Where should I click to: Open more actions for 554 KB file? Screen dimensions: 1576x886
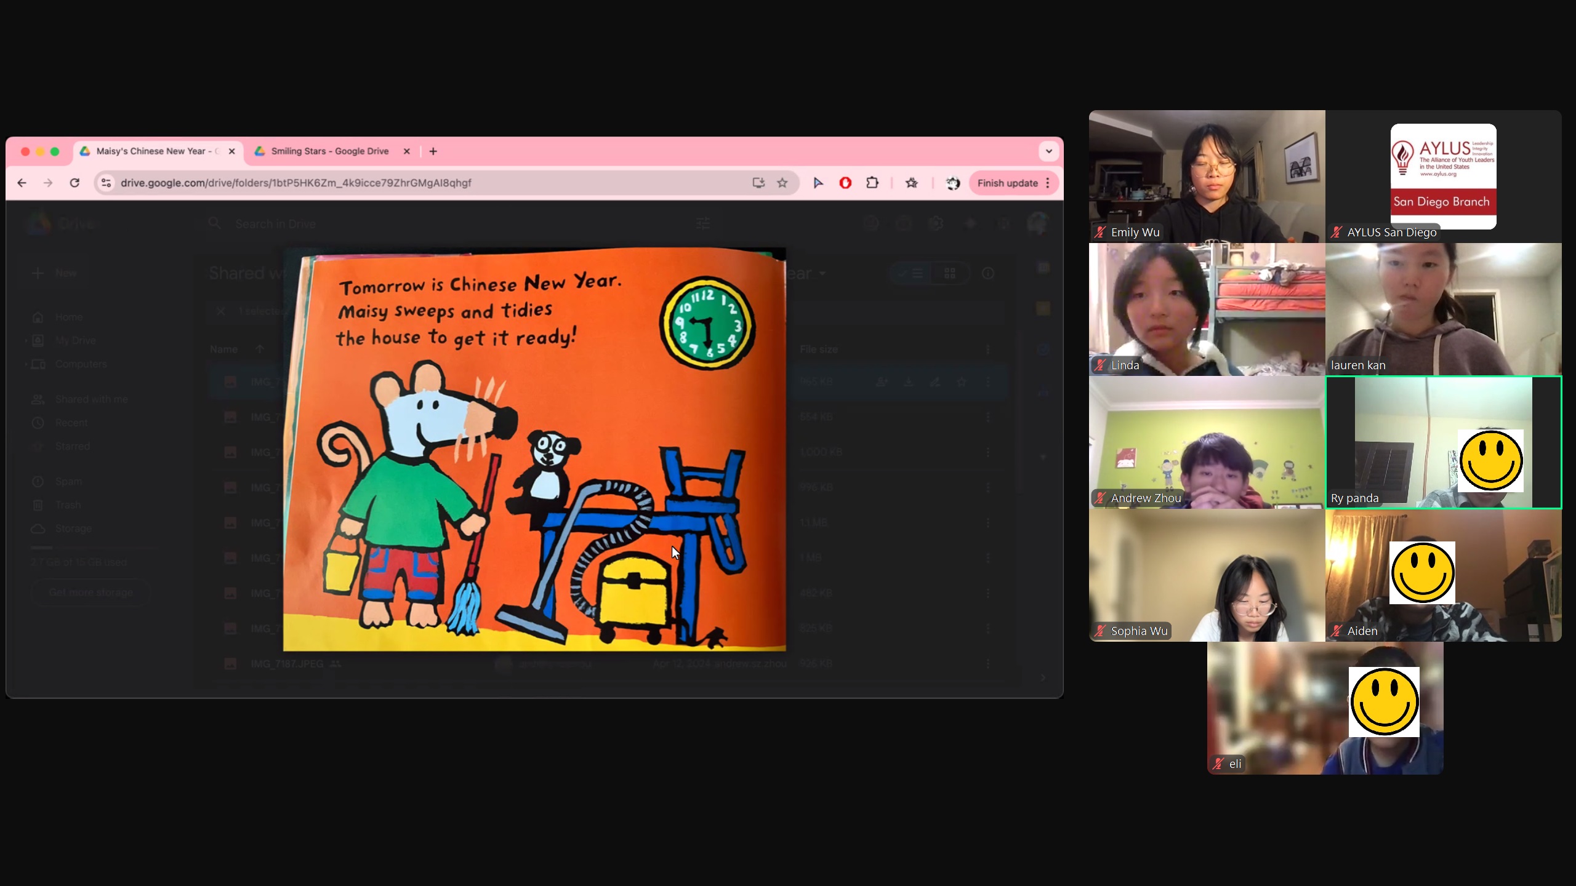[x=988, y=417]
